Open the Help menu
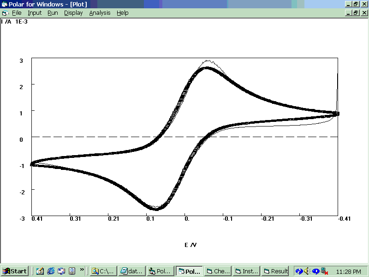The image size is (369, 277). [122, 13]
